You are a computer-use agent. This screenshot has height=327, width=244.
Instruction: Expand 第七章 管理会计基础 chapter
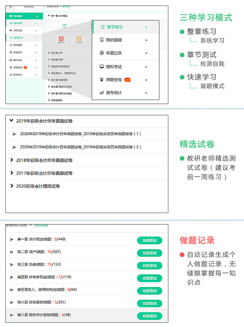[x=49, y=86]
